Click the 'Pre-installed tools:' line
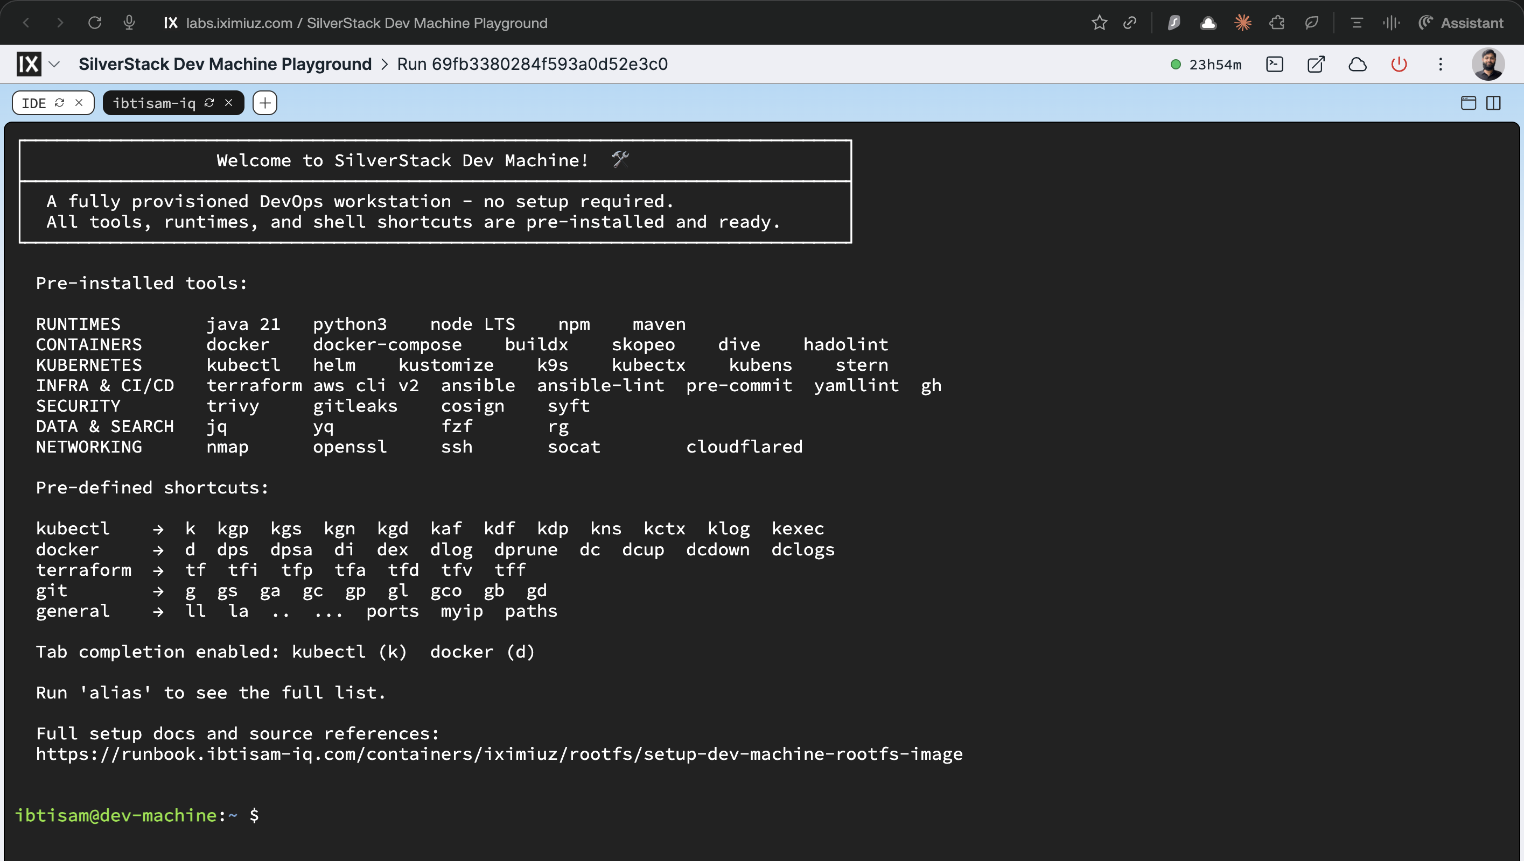Viewport: 1524px width, 861px height. tap(142, 283)
